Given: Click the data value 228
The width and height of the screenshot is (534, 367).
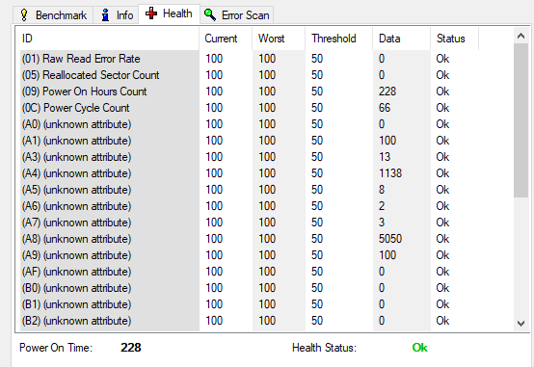Looking at the screenshot, I should [x=387, y=92].
